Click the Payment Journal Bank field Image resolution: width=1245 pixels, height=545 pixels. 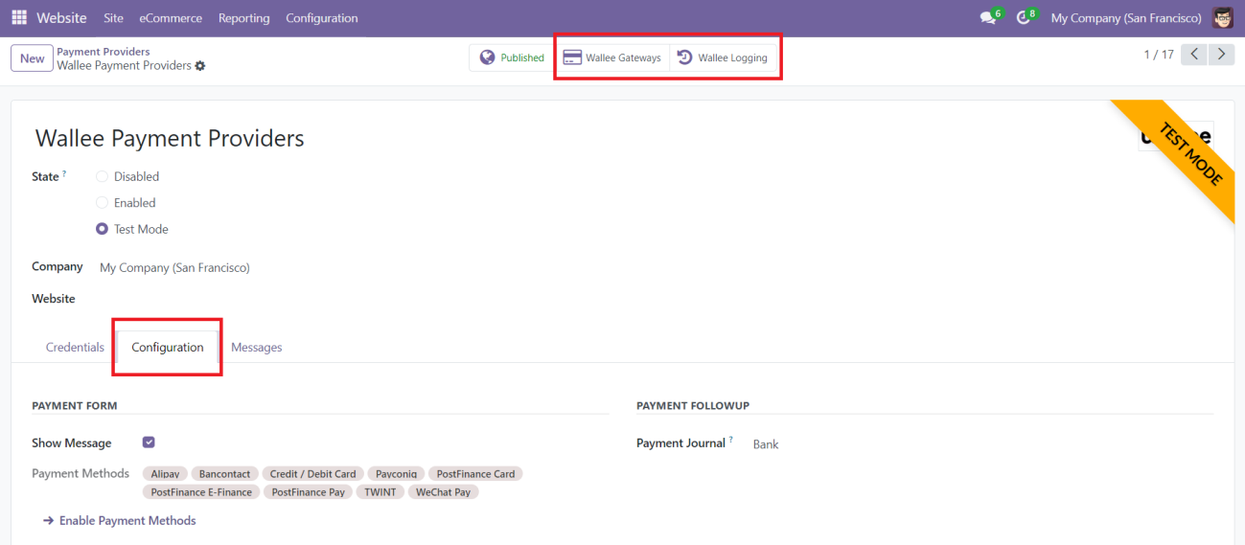point(766,444)
